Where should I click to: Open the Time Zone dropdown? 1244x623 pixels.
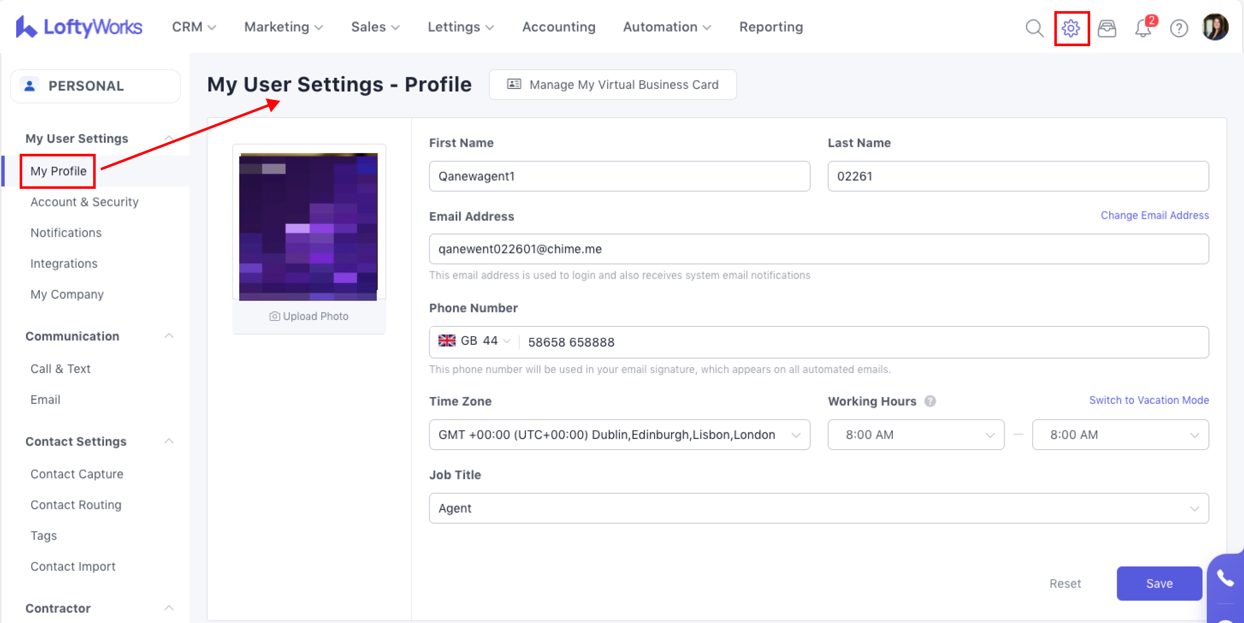click(x=619, y=434)
